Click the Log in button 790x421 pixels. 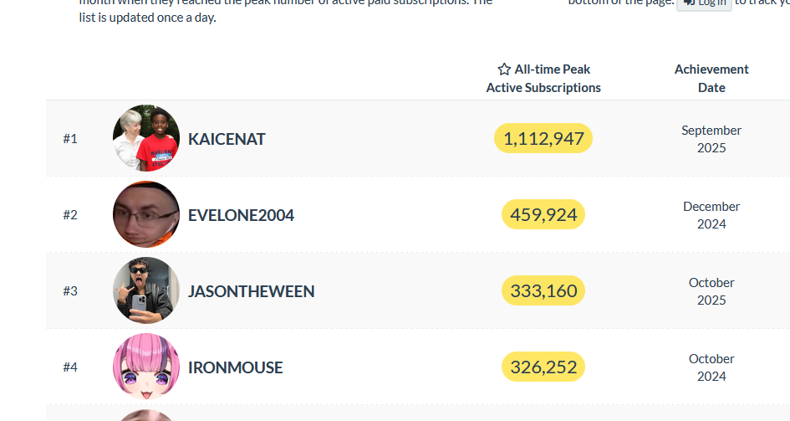[x=704, y=3]
